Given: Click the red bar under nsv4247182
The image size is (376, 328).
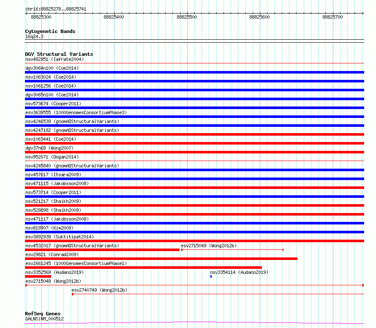Looking at the screenshot, I should point(194,134).
